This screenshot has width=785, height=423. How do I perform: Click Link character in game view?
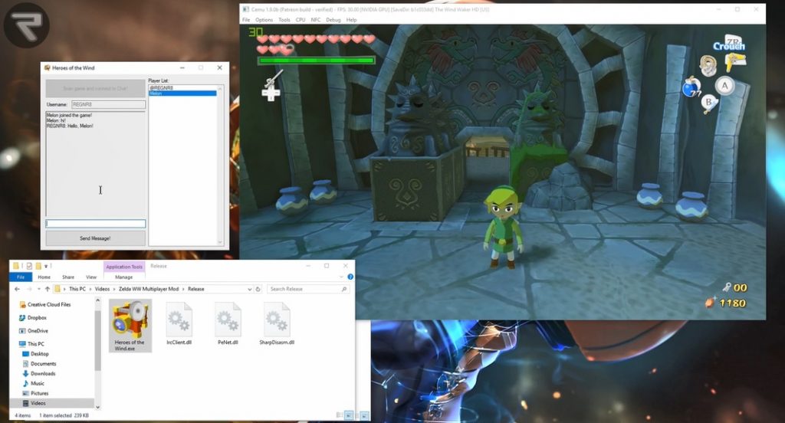pyautogui.click(x=503, y=227)
